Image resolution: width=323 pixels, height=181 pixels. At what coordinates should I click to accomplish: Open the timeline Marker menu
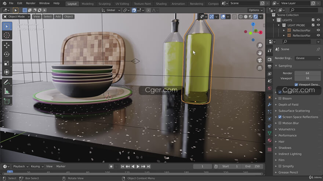pos(61,166)
